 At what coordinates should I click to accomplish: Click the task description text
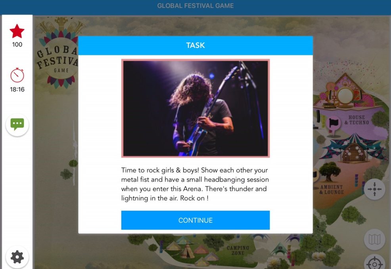pyautogui.click(x=195, y=184)
